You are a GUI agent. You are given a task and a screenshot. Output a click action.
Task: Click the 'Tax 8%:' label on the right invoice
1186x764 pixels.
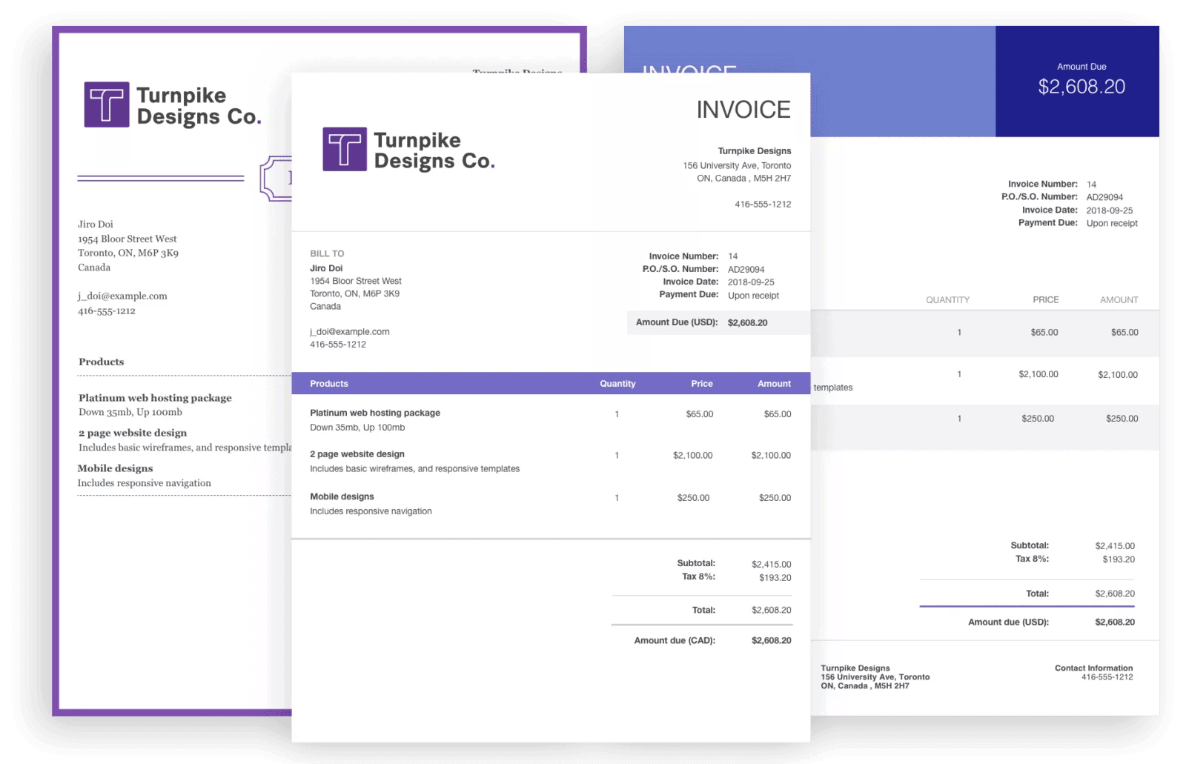point(1032,559)
